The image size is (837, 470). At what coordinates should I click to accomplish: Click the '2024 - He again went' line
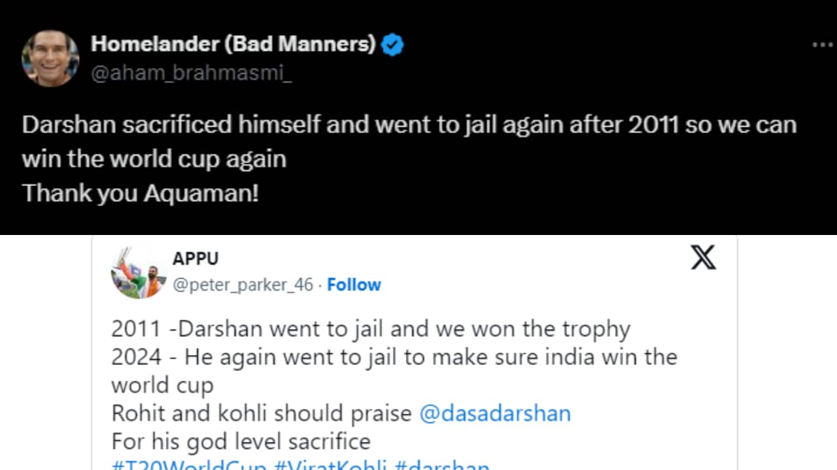coord(394,357)
